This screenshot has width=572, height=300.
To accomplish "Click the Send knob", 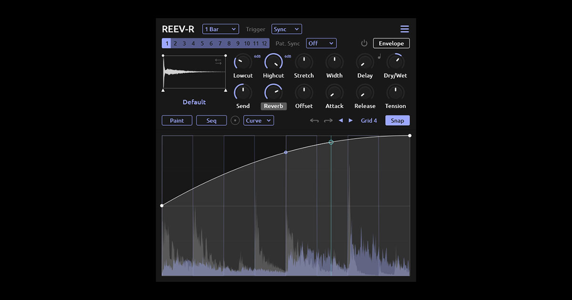I will (x=243, y=92).
